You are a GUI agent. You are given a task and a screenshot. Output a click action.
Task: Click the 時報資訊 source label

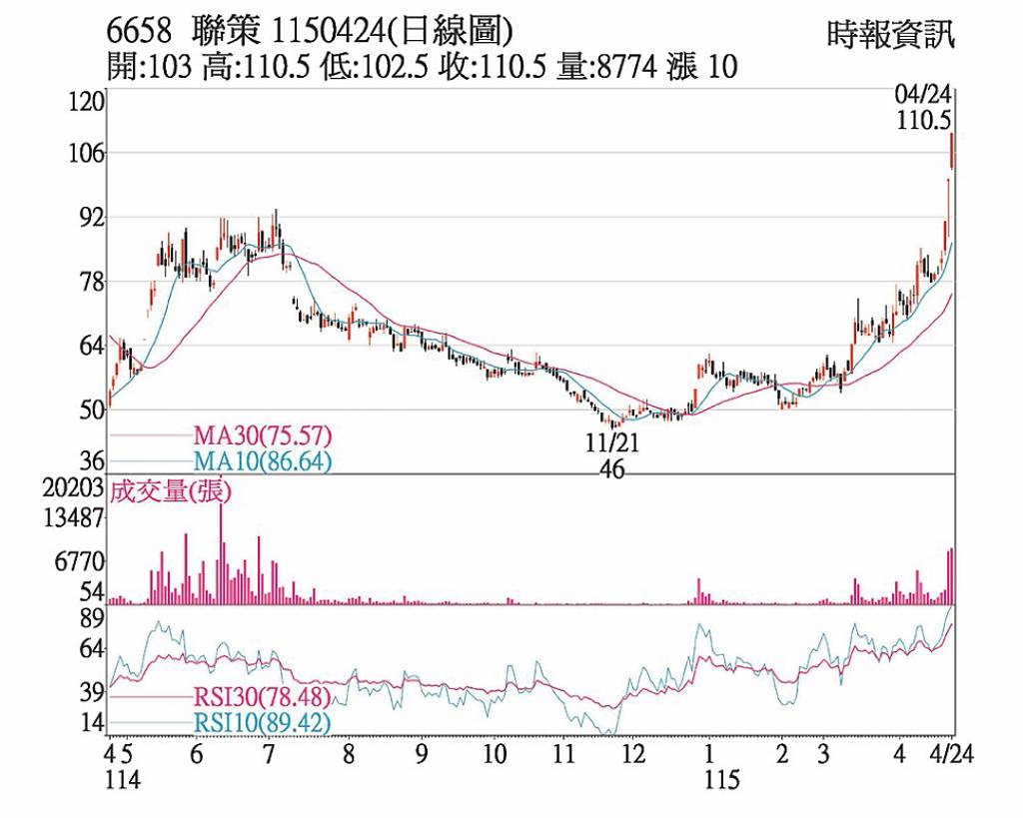891,35
